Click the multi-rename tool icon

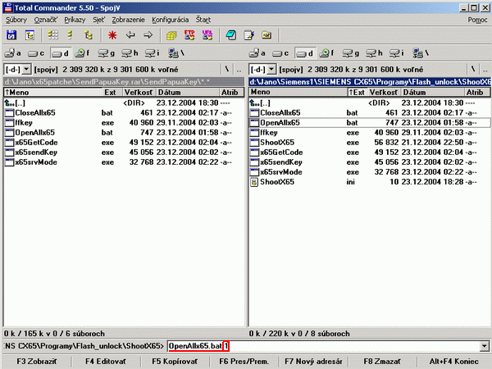[x=231, y=34]
